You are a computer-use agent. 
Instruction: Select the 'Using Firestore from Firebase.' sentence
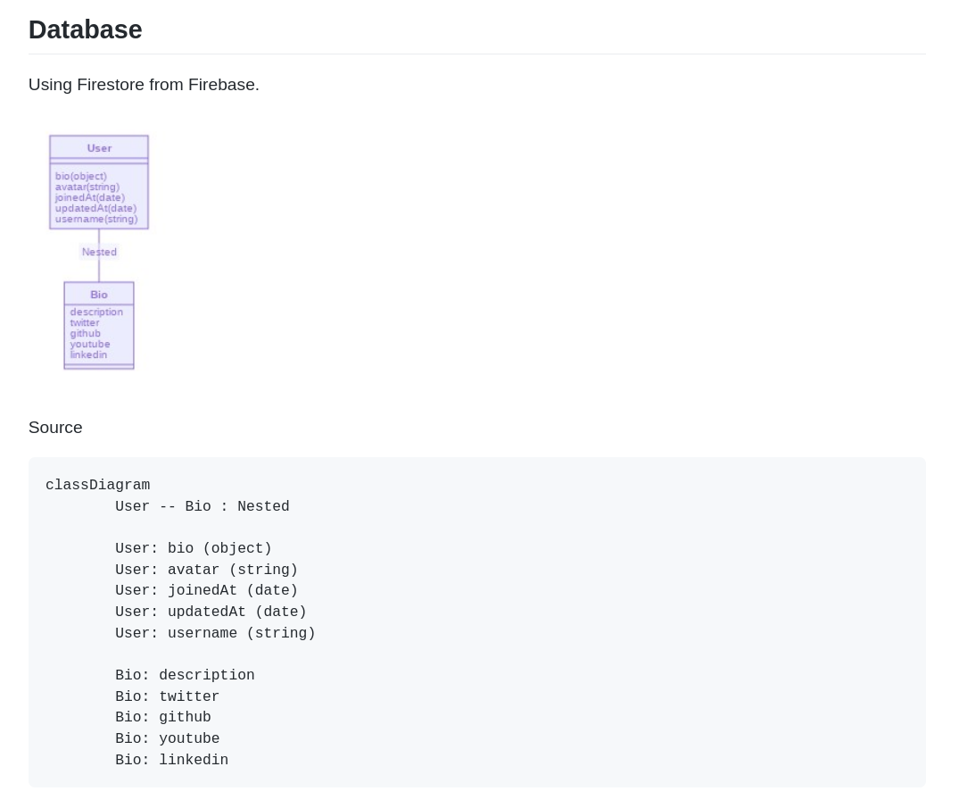(144, 85)
